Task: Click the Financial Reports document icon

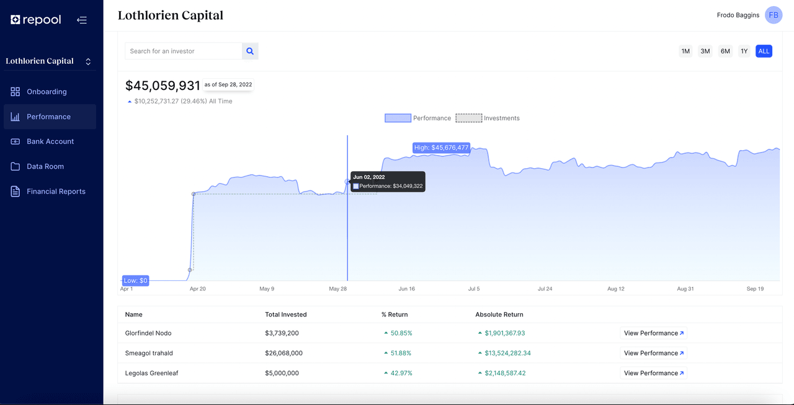Action: [x=16, y=192]
